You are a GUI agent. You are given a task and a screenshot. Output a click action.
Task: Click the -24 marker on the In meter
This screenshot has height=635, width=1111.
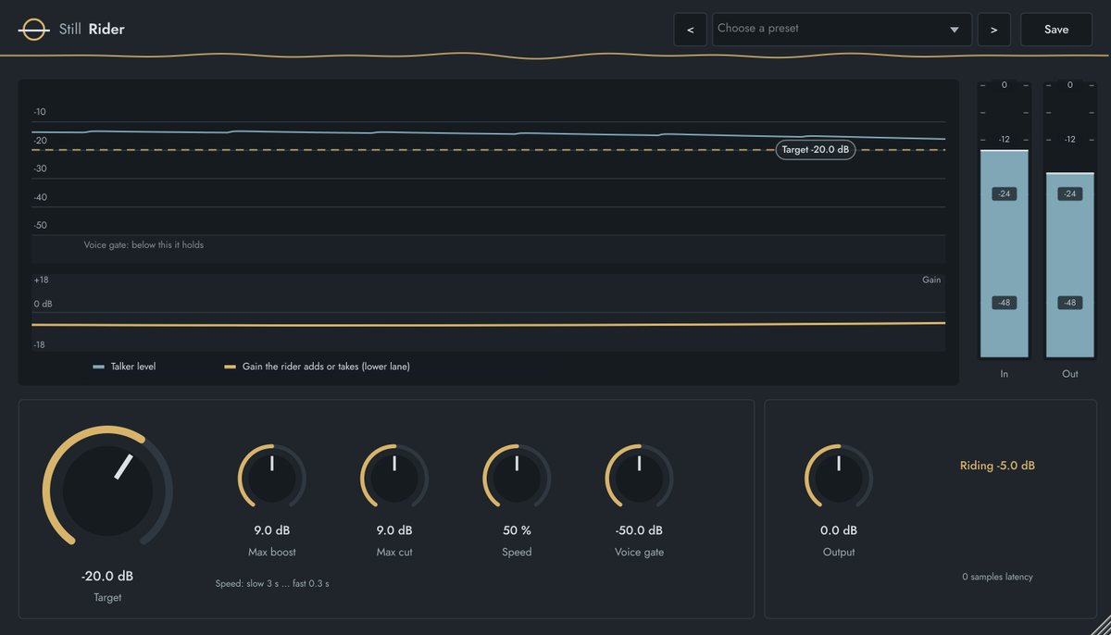tap(1005, 193)
